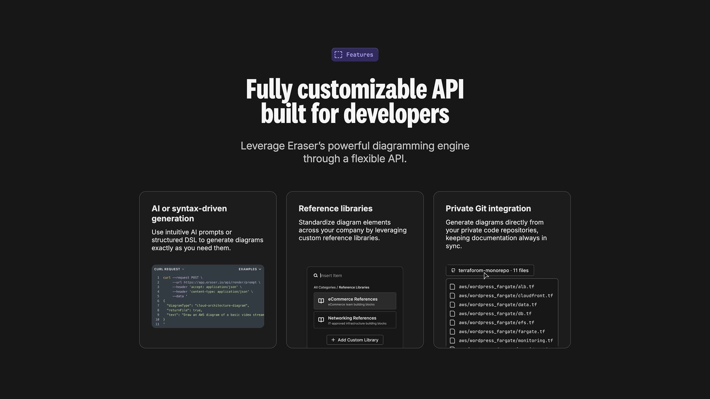Select the aws/wordpress_fargate/alb.tf file entry
This screenshot has width=710, height=399.
click(x=496, y=287)
